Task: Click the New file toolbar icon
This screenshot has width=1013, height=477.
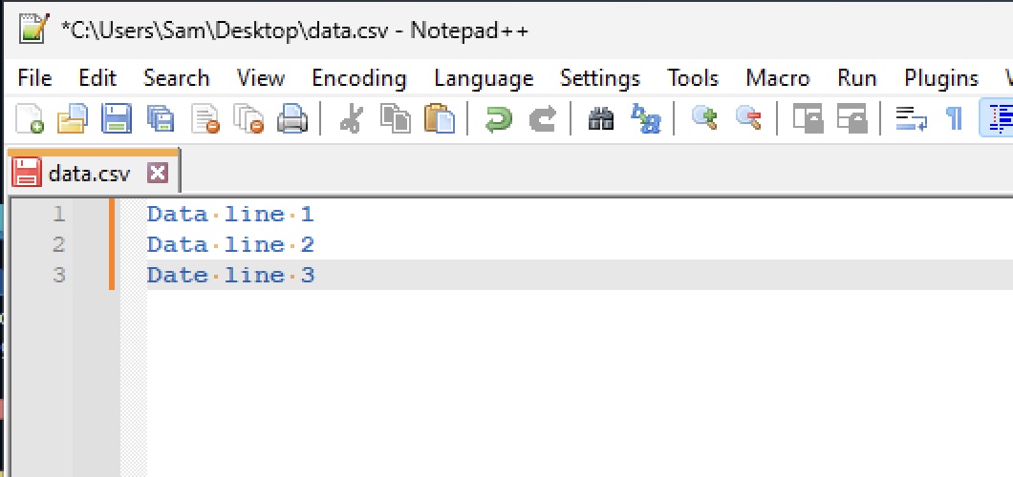Action: click(x=30, y=118)
